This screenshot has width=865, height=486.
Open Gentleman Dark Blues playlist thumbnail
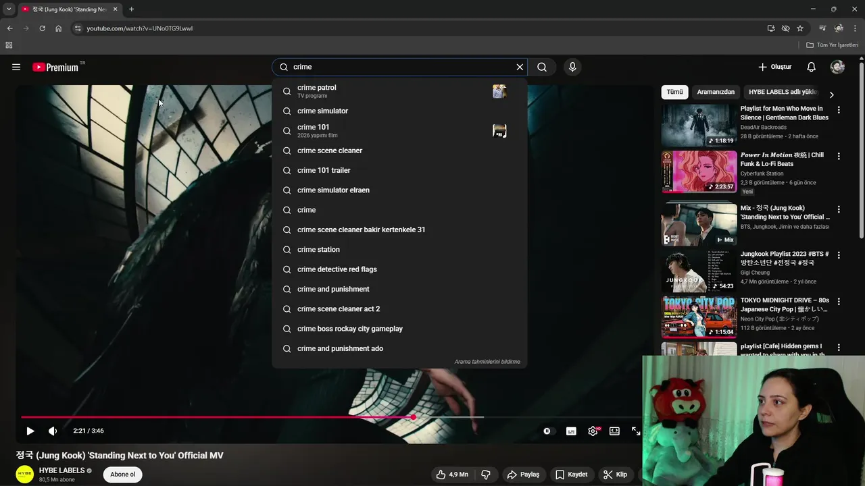coord(699,126)
